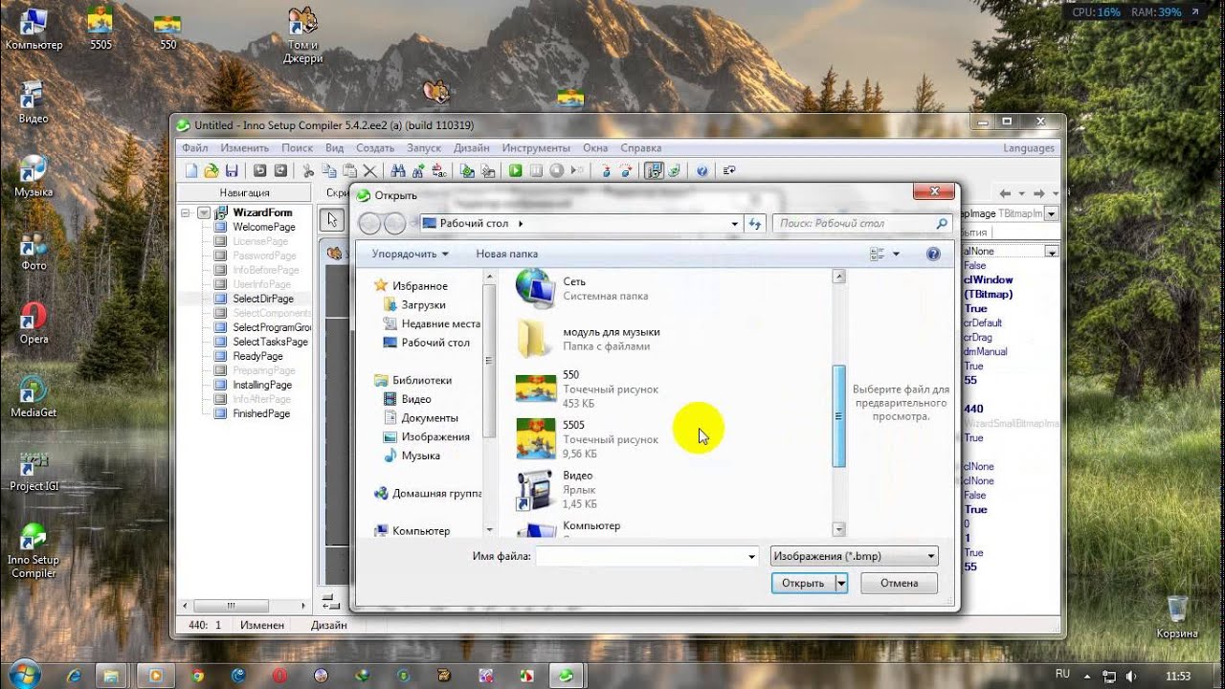
Task: Click Internet Explorer on the taskbar
Action: (x=74, y=675)
